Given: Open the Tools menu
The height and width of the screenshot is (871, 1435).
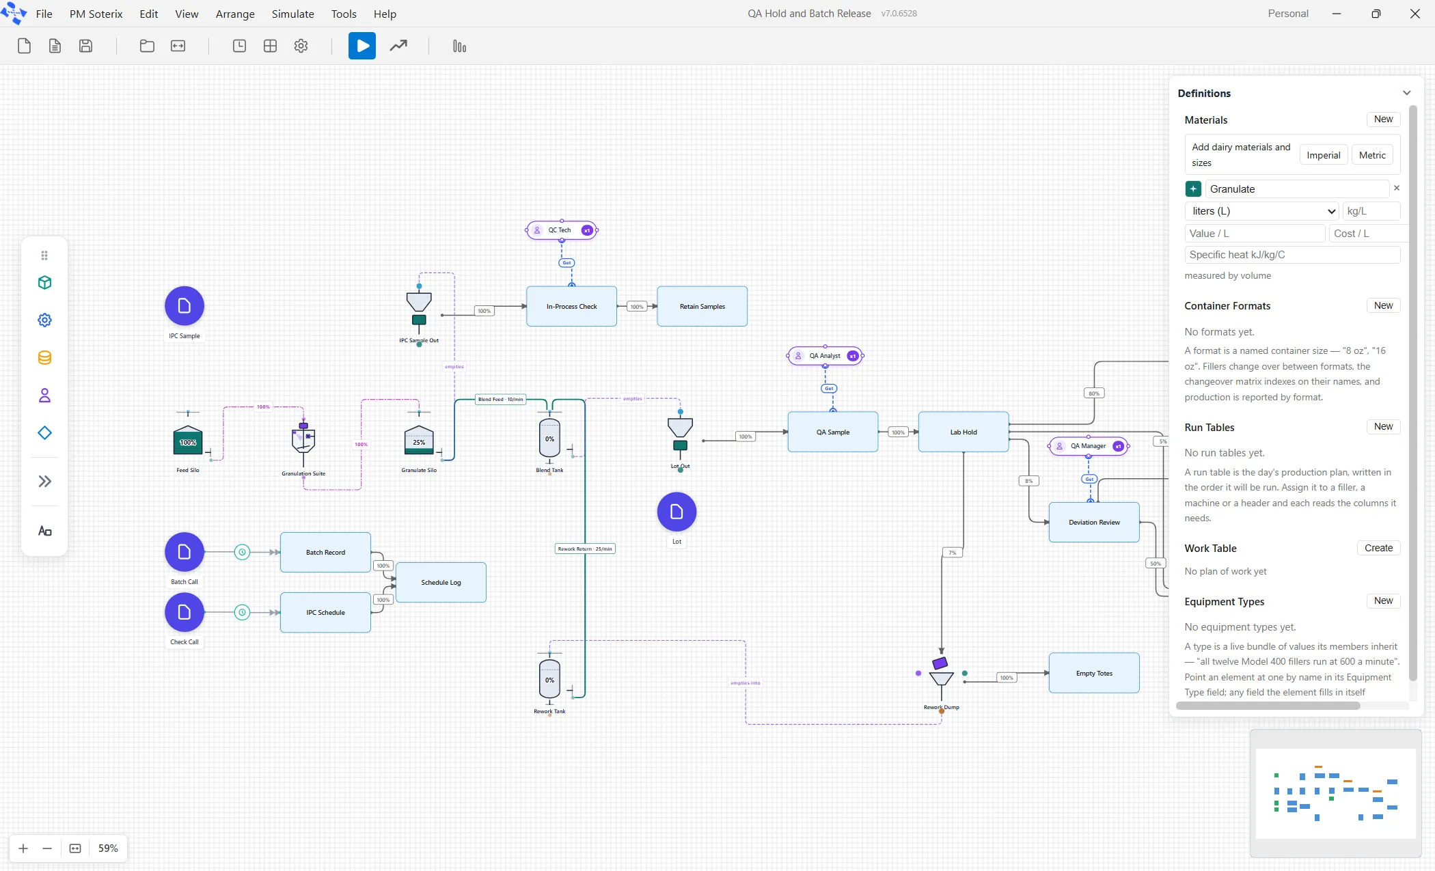Looking at the screenshot, I should click(344, 14).
